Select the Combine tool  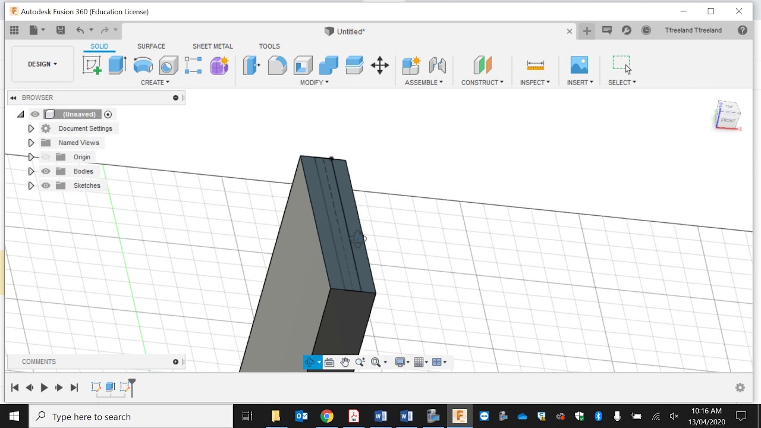click(x=328, y=65)
